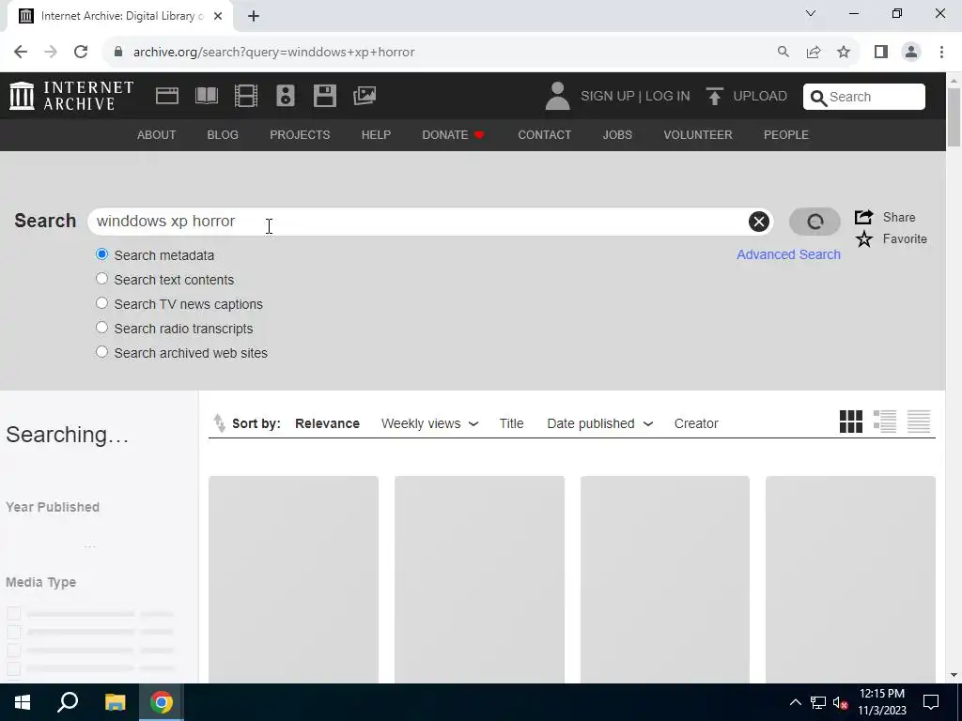Open the Internet Archive home logo
The height and width of the screenshot is (721, 962).
coord(71,96)
